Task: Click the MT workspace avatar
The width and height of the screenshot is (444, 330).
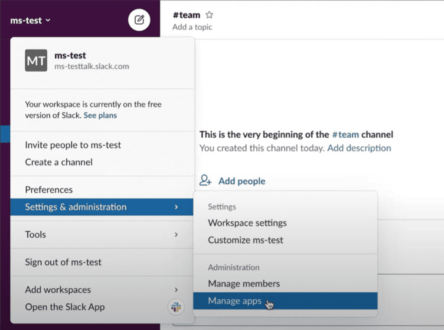Action: [x=36, y=61]
